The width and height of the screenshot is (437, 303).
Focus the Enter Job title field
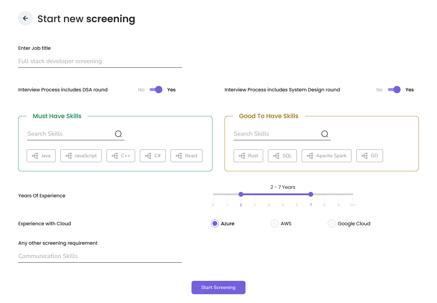100,61
